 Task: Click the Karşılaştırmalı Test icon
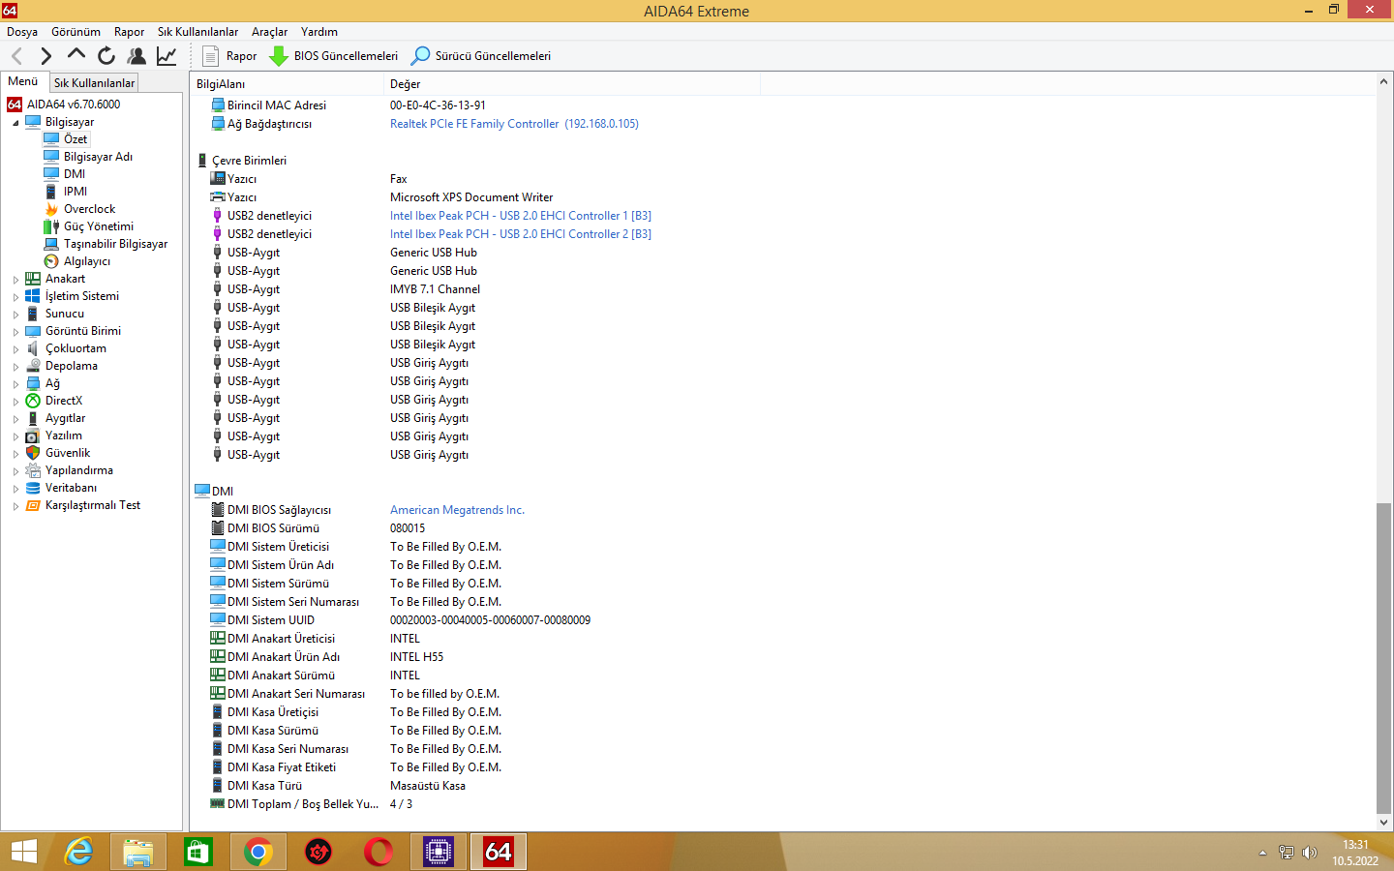33,505
